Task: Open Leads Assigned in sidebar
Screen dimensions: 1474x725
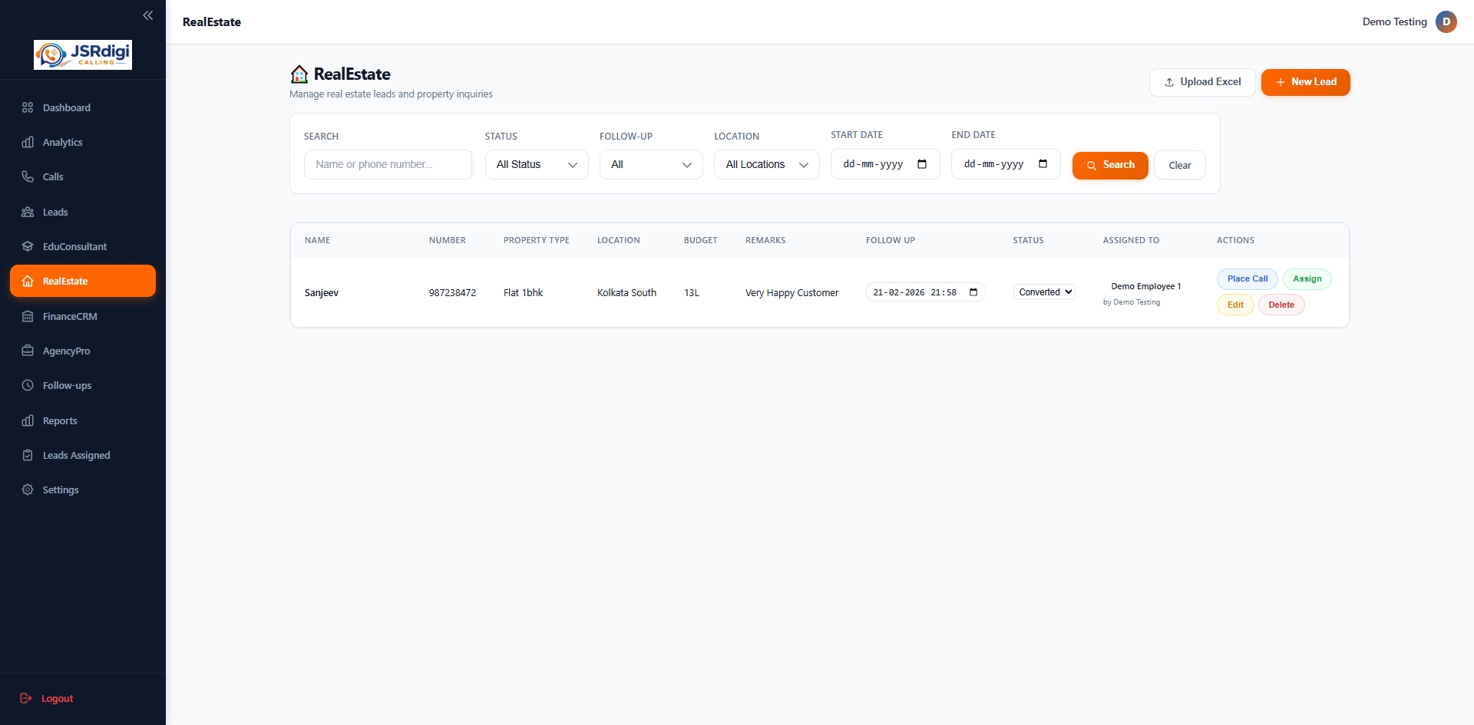Action: pos(76,455)
